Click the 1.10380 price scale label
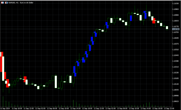 (x=175, y=61)
